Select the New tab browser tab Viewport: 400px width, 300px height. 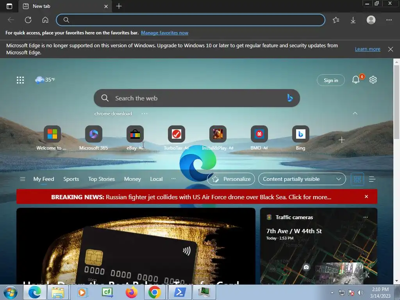click(65, 6)
